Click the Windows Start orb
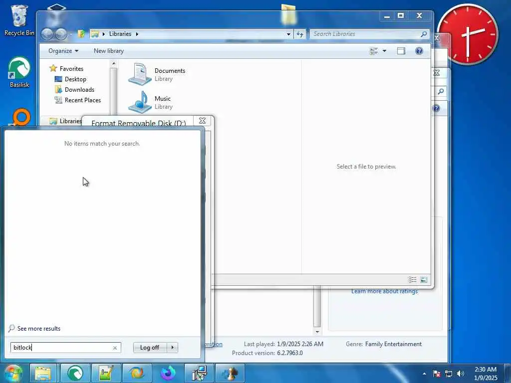 (x=12, y=373)
